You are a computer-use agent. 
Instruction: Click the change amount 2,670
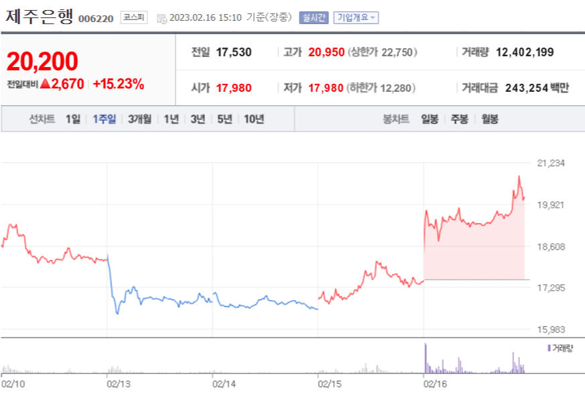click(x=68, y=84)
